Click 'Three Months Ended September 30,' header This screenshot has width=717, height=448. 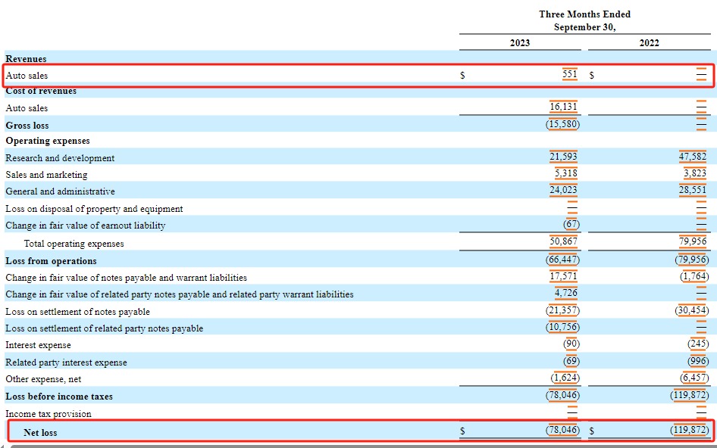pos(585,20)
